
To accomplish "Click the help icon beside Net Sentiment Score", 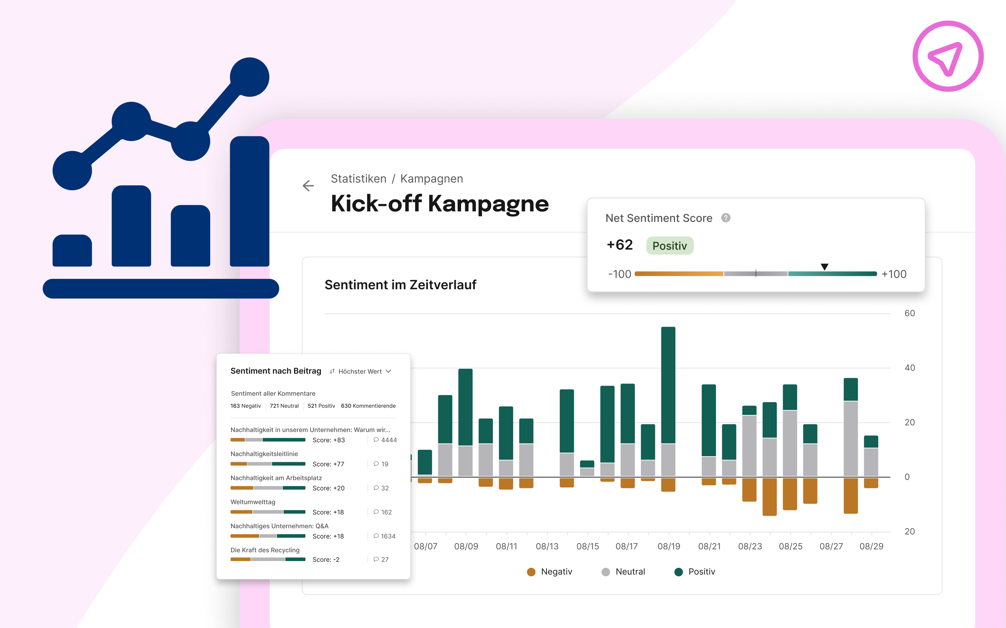I will [726, 218].
